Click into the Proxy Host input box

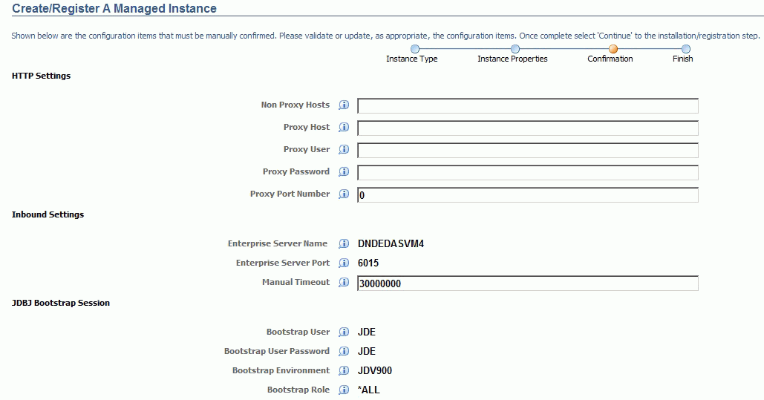tap(527, 128)
